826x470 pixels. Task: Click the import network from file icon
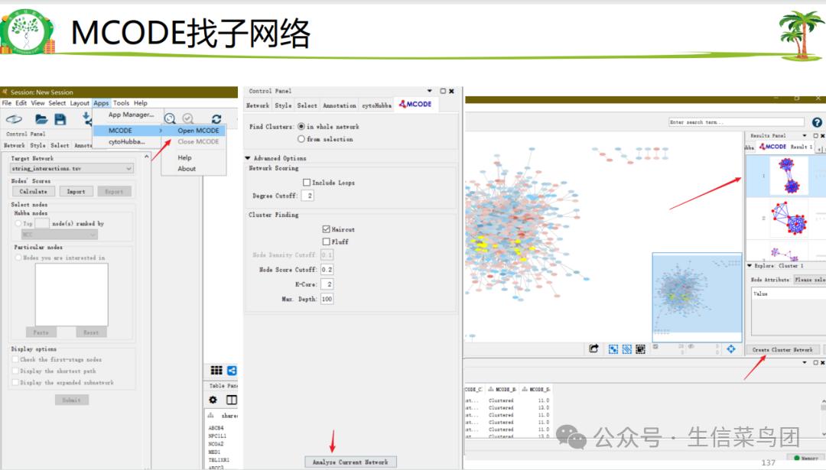tap(86, 119)
